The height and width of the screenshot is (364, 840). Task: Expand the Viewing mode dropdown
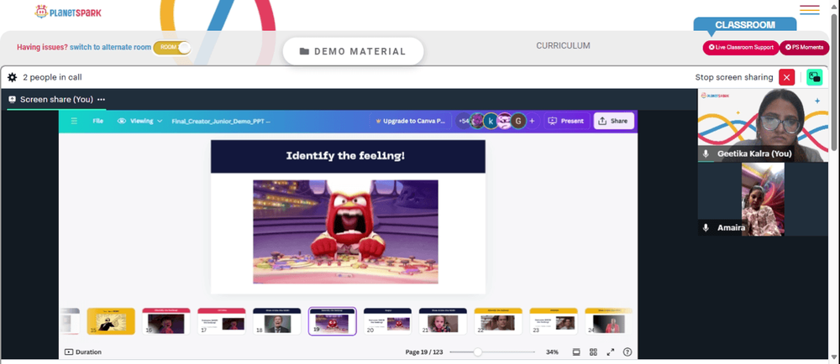pos(139,121)
